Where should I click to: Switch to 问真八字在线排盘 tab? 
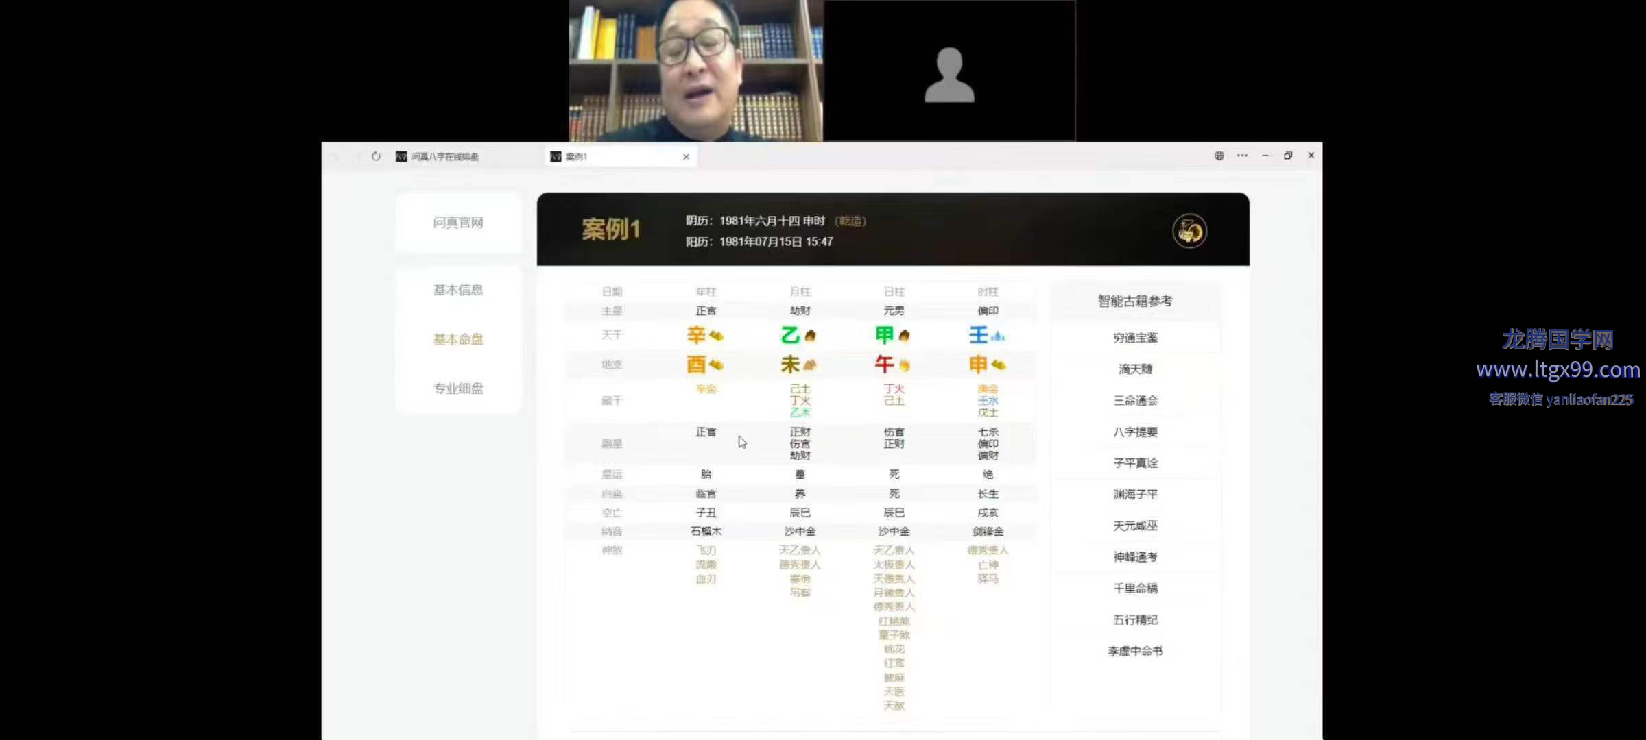444,157
